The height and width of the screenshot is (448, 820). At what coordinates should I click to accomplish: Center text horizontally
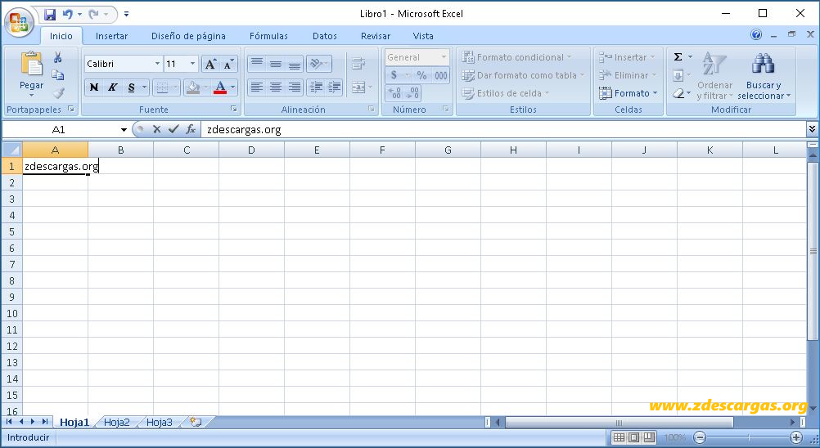tap(276, 87)
